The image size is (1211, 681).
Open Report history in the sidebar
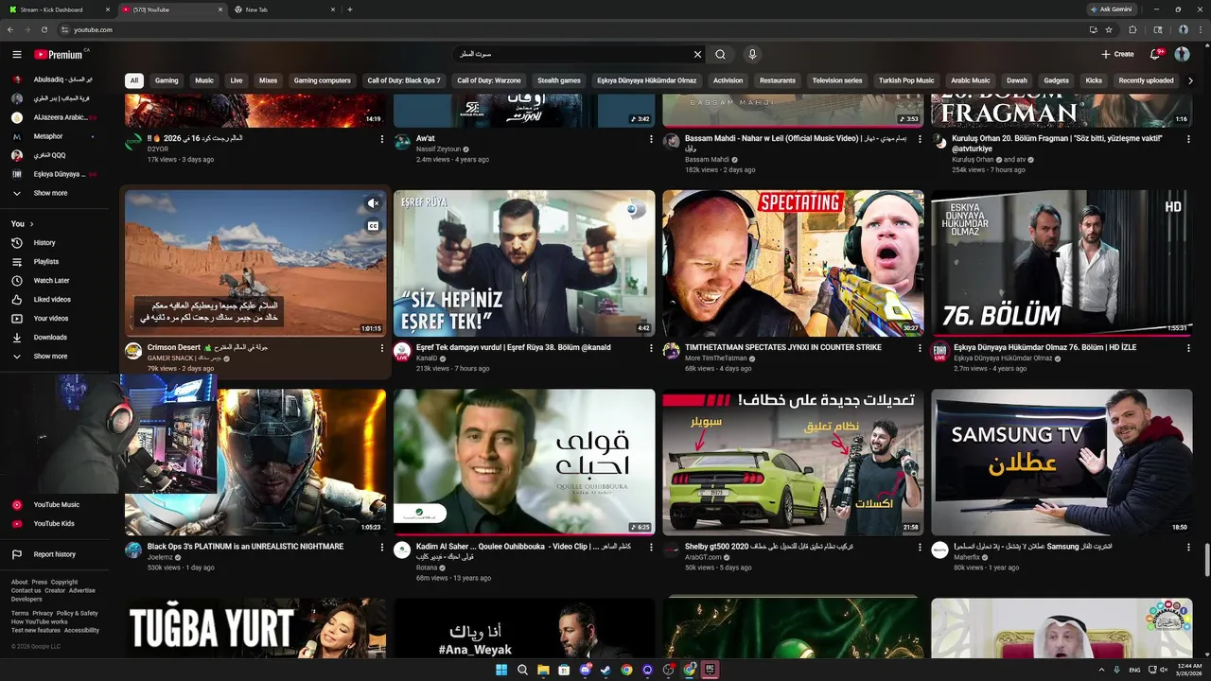(54, 554)
